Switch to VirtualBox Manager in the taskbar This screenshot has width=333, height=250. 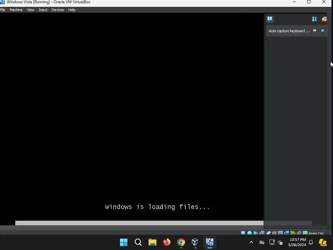[195, 242]
